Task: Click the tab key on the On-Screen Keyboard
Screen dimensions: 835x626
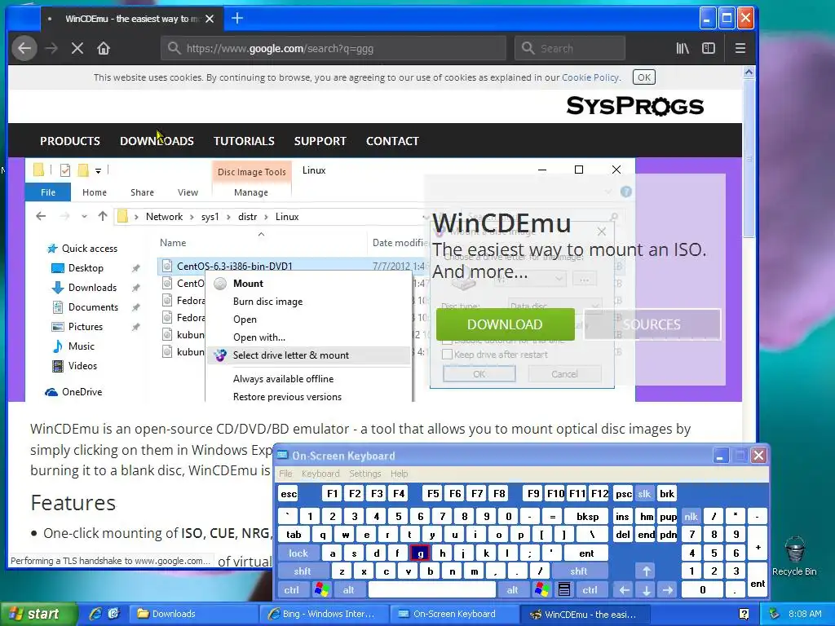Action: 294,535
